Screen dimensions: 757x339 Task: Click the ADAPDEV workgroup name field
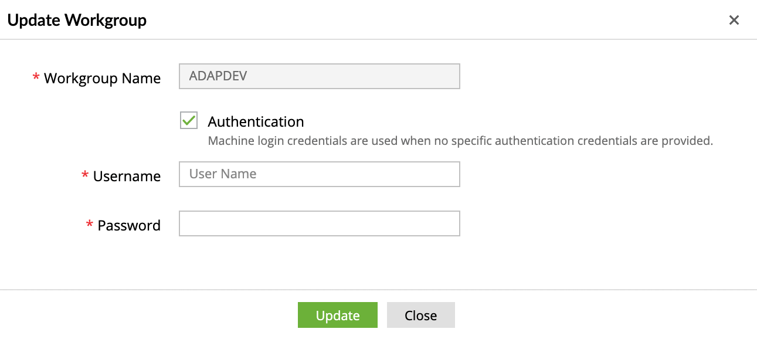pos(319,76)
